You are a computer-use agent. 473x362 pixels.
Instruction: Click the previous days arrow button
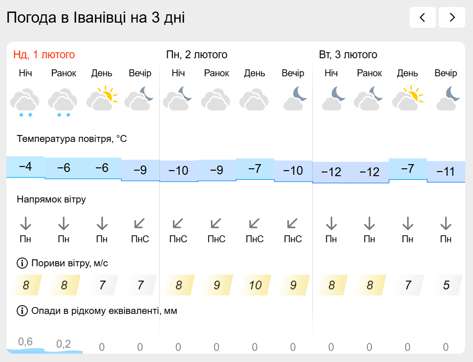[423, 18]
